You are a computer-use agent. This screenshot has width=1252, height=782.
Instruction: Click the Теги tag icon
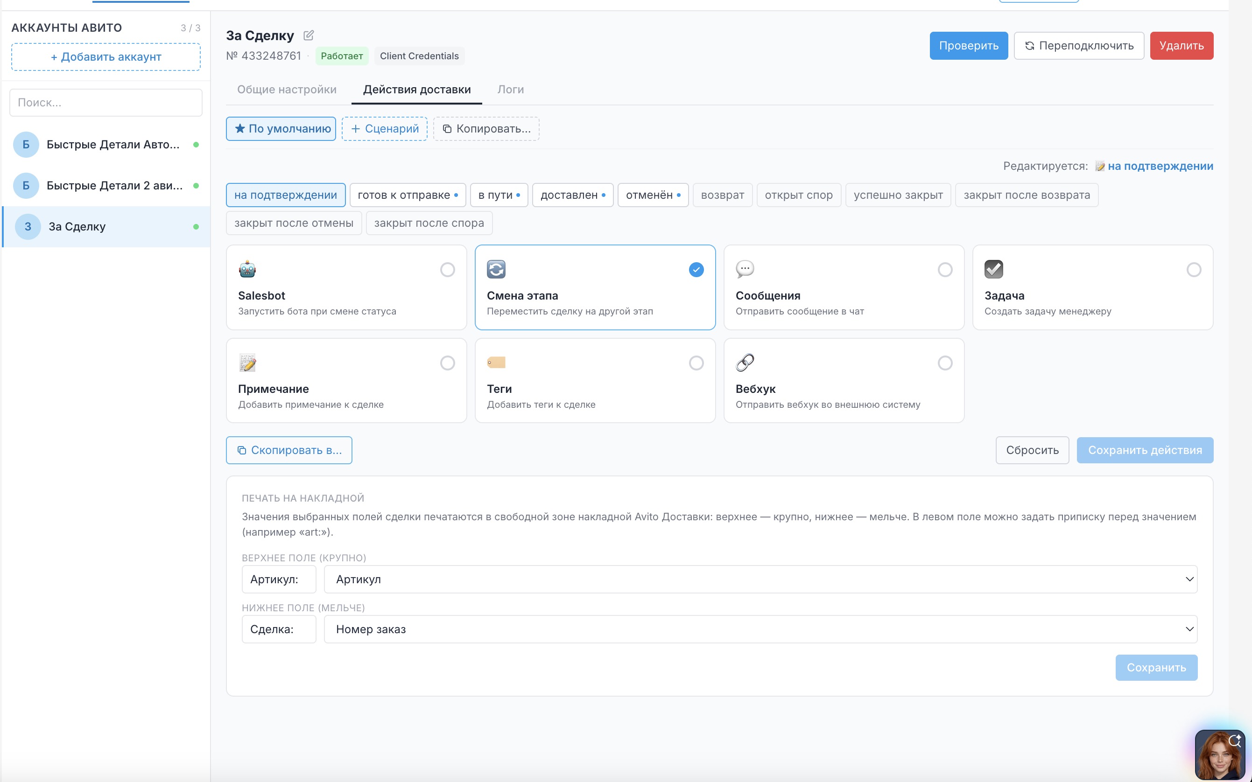(496, 363)
